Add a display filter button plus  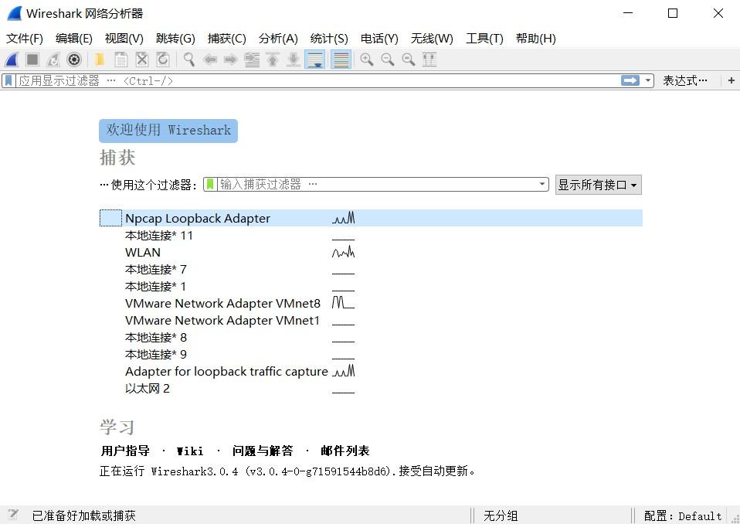[x=731, y=80]
